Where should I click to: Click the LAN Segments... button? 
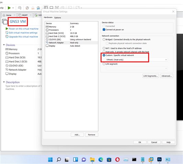[151, 76]
